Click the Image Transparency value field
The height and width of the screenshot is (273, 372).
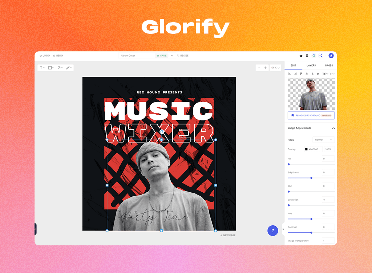(x=328, y=241)
